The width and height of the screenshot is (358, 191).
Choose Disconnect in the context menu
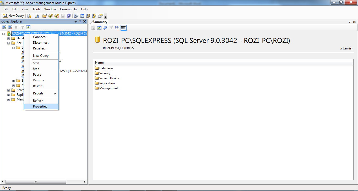pyautogui.click(x=41, y=43)
